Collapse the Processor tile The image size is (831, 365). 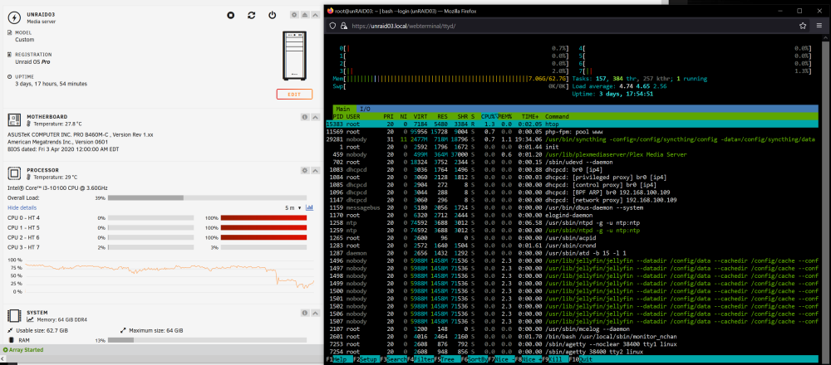coord(315,170)
